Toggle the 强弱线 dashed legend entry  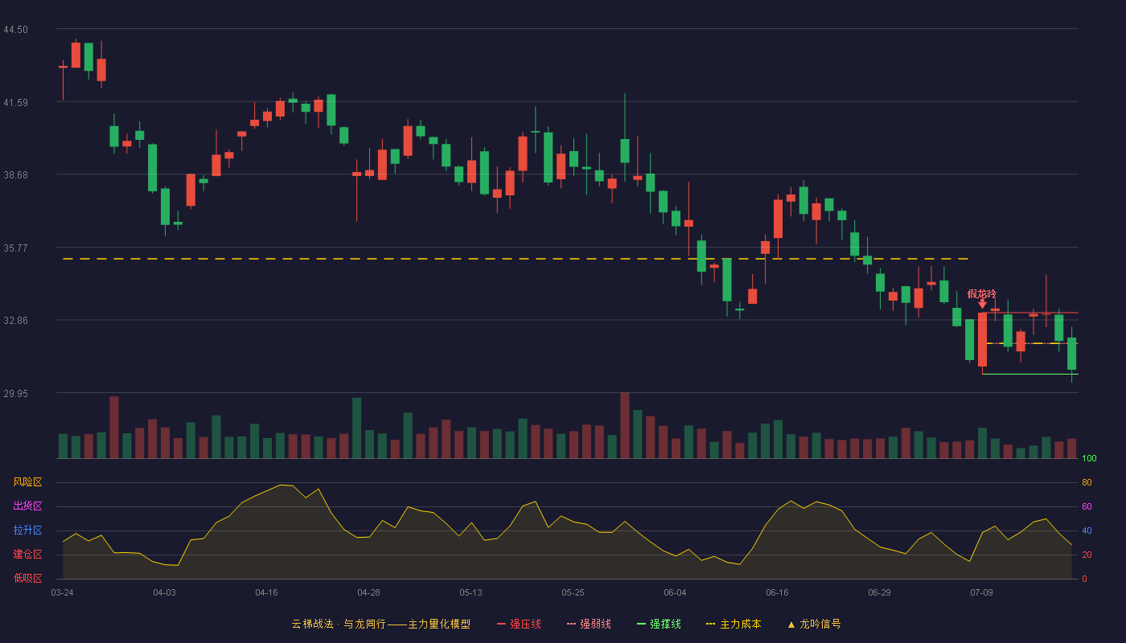point(589,624)
